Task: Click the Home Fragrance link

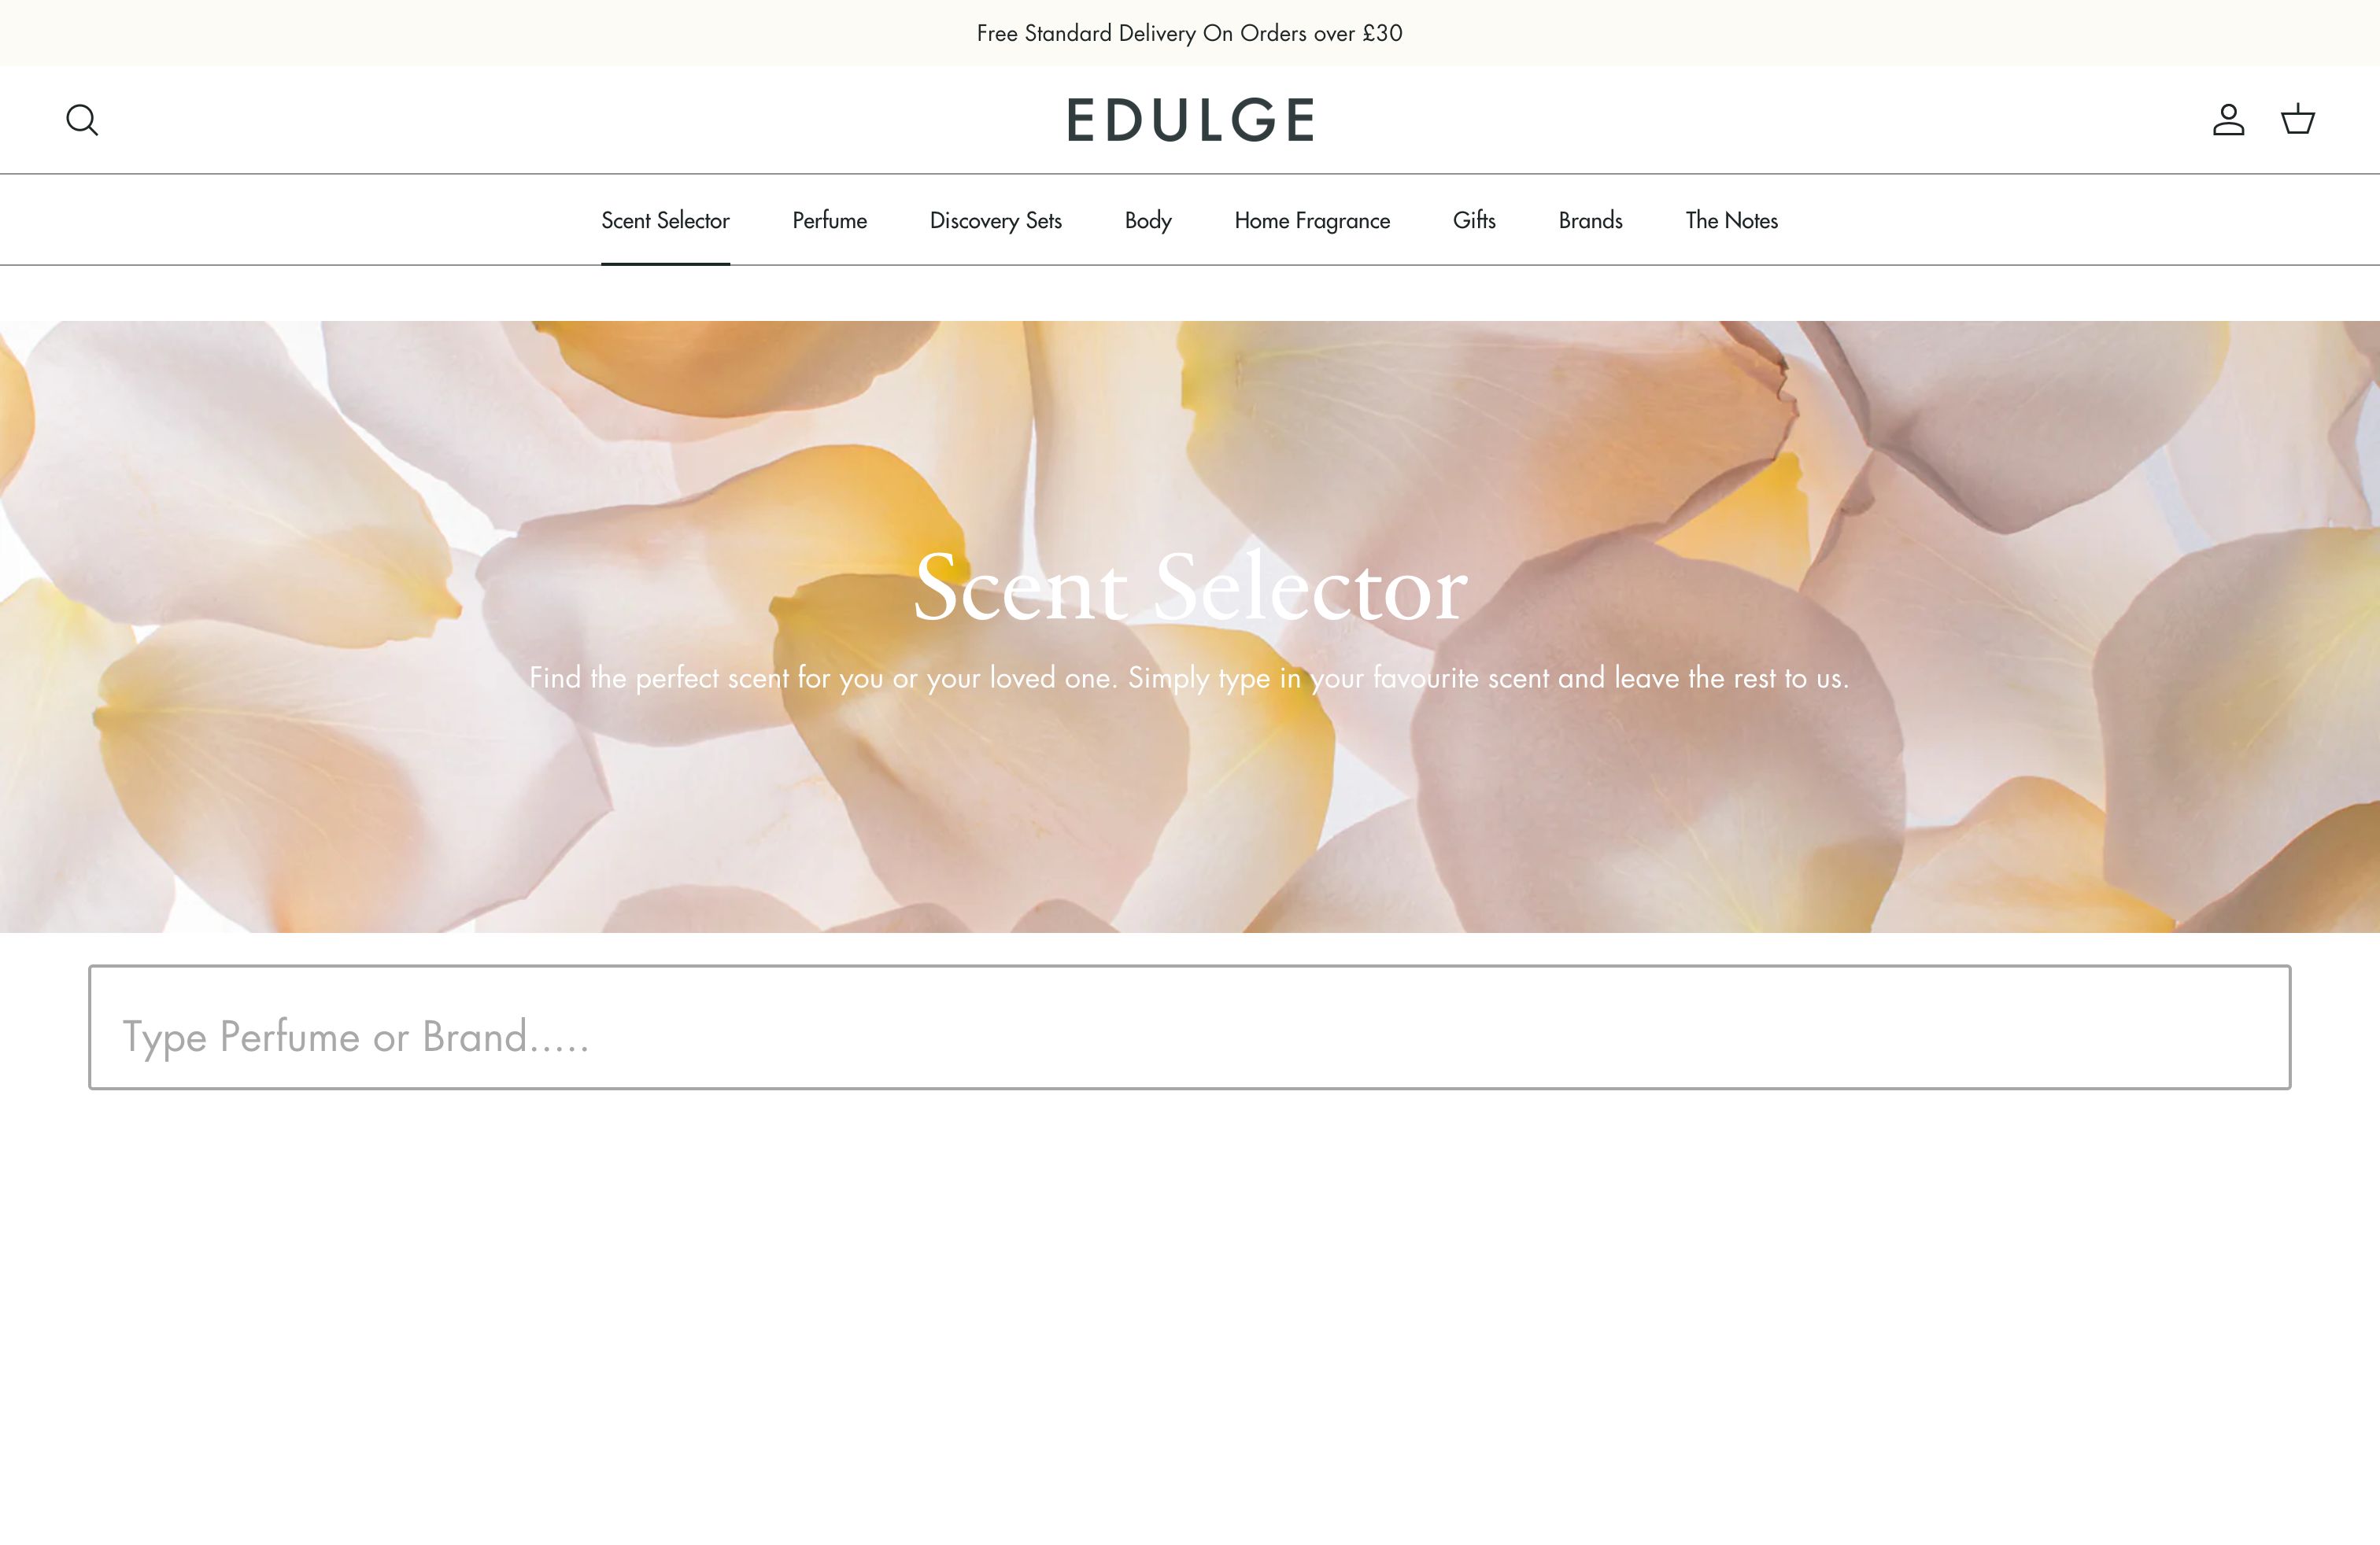Action: tap(1311, 220)
